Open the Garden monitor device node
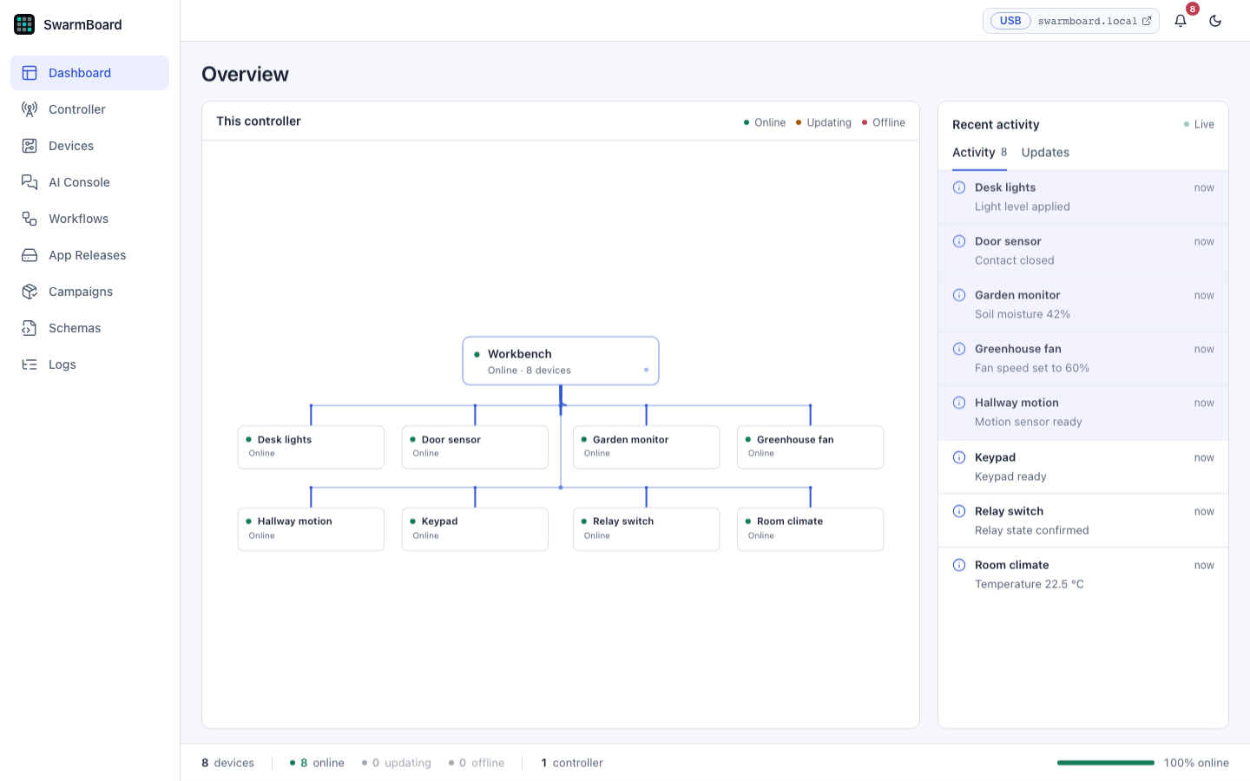 tap(646, 447)
